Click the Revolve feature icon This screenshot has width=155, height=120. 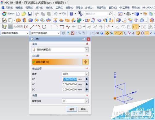pyautogui.click(x=24, y=20)
